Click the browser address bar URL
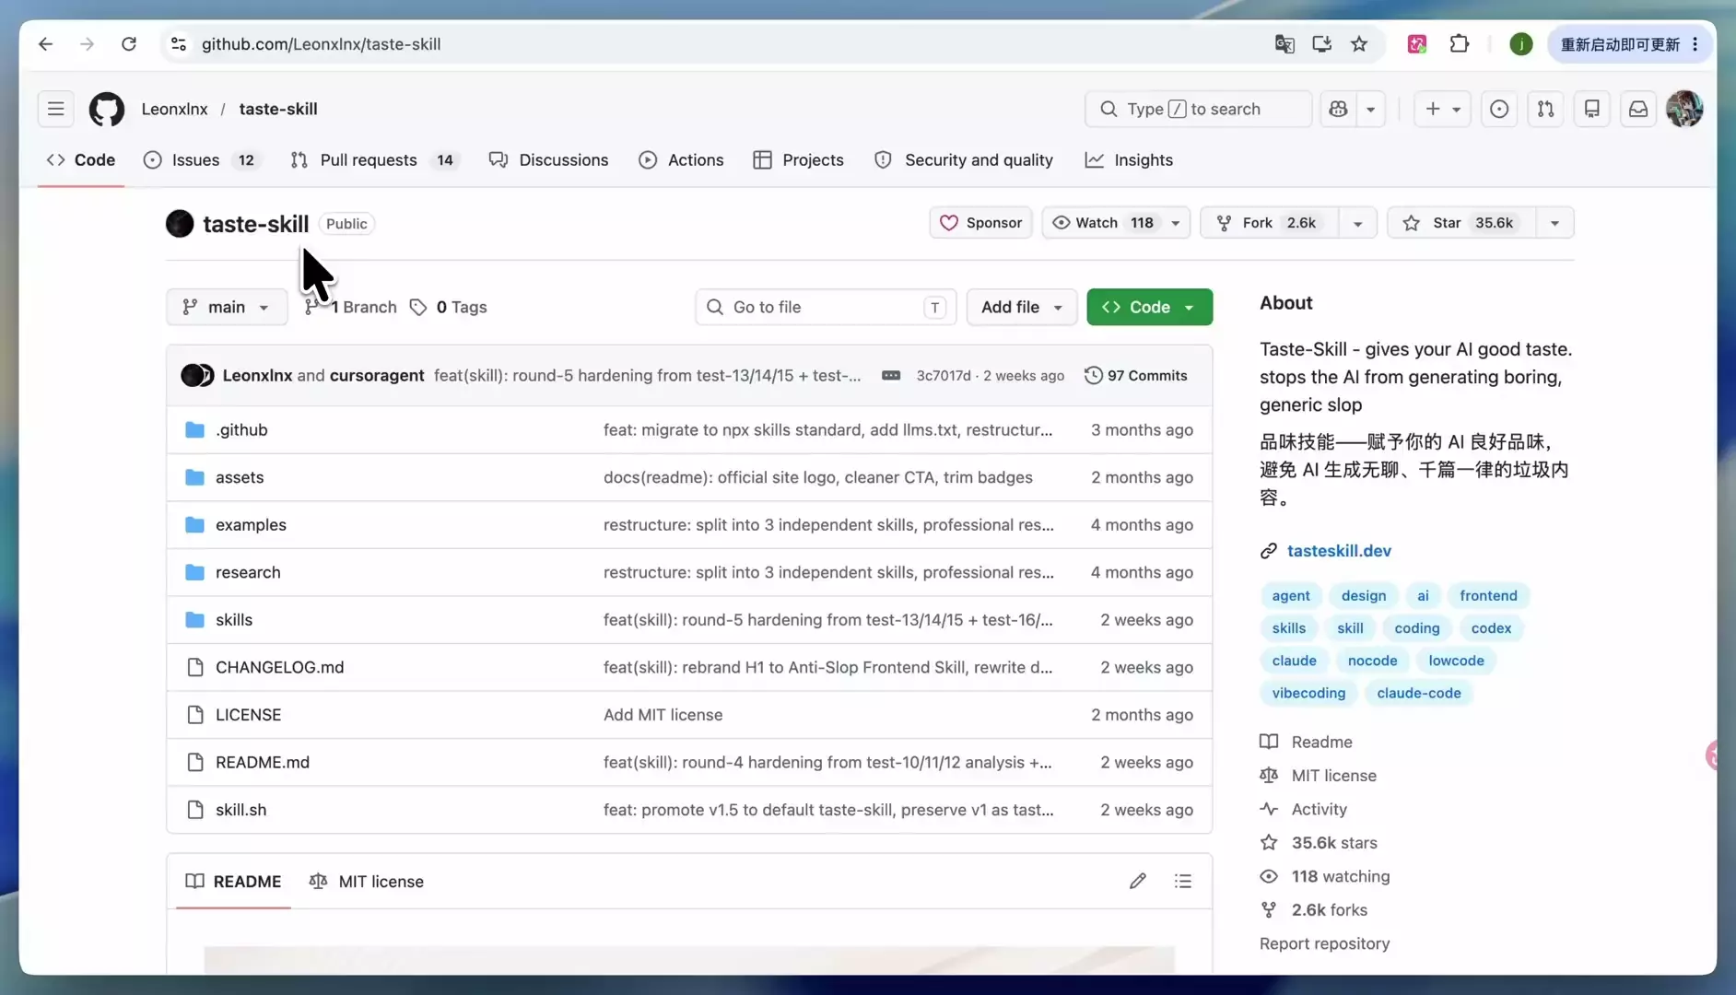This screenshot has height=995, width=1736. tap(321, 44)
